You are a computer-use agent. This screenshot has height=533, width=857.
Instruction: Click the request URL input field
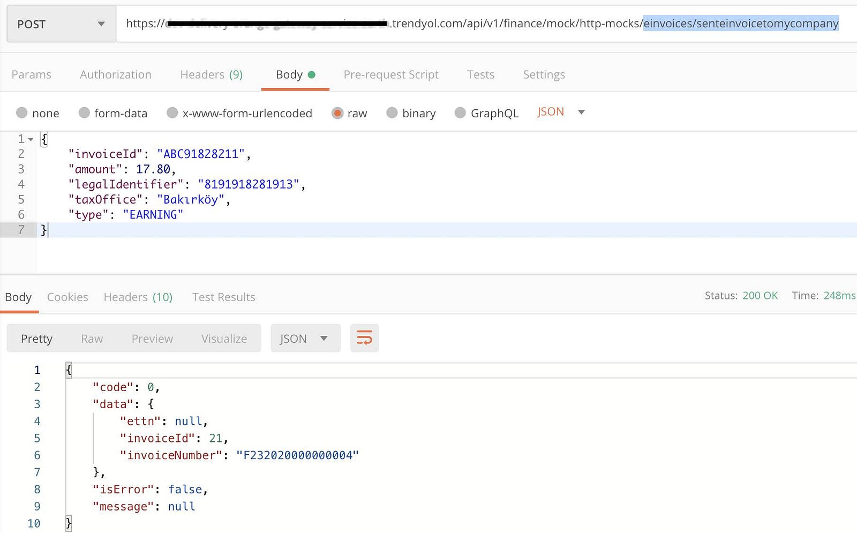point(486,24)
